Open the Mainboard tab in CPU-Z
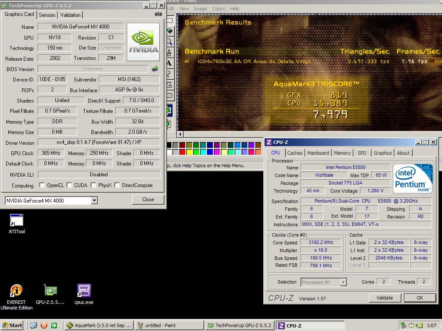This screenshot has width=442, height=331. tap(318, 153)
